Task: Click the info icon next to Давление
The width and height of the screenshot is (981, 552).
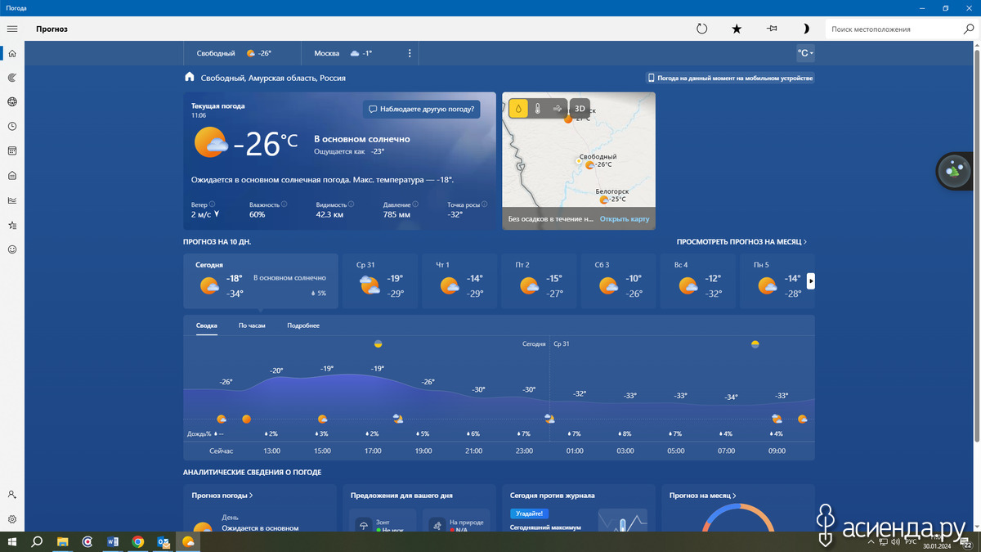Action: pos(414,204)
